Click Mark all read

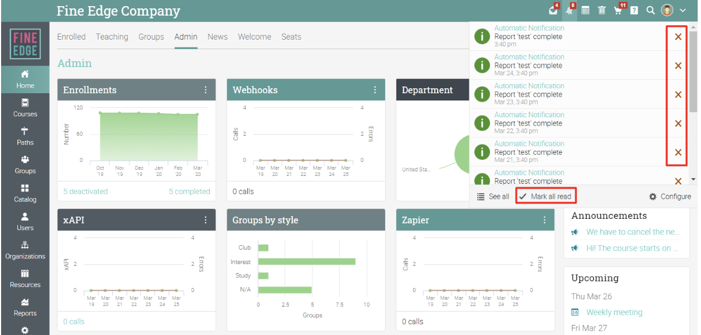click(x=545, y=197)
